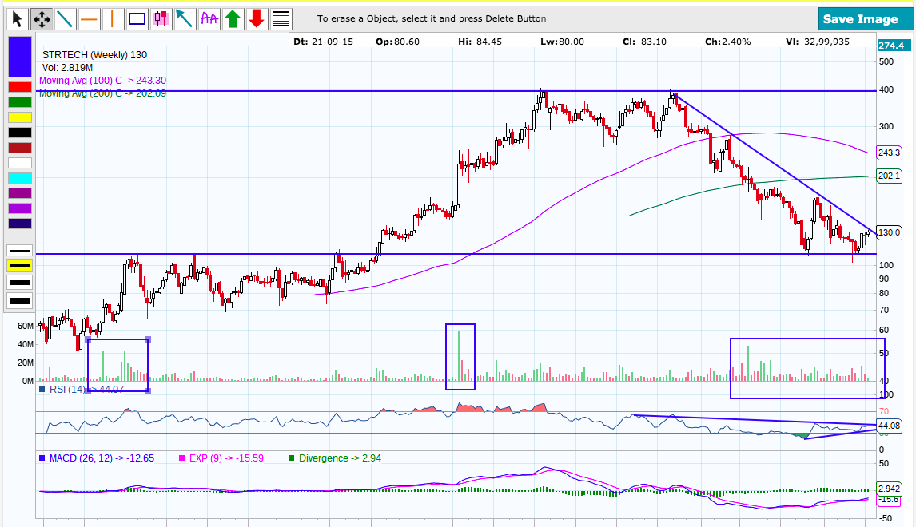Place a red down arrow marker

257,19
